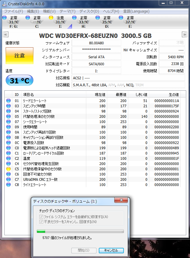Click the CrystalDiskInfo title bar app icon

coord(4,4)
